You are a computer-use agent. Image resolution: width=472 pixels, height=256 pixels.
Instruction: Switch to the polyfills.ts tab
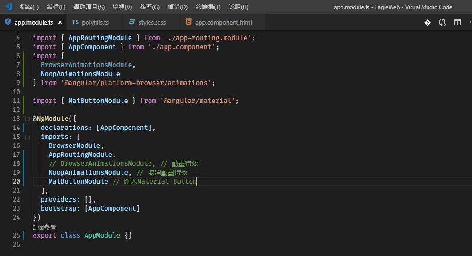pyautogui.click(x=95, y=22)
